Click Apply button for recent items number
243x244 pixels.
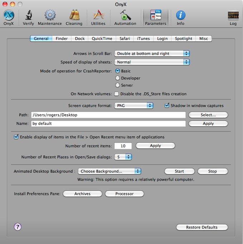pyautogui.click(x=155, y=146)
